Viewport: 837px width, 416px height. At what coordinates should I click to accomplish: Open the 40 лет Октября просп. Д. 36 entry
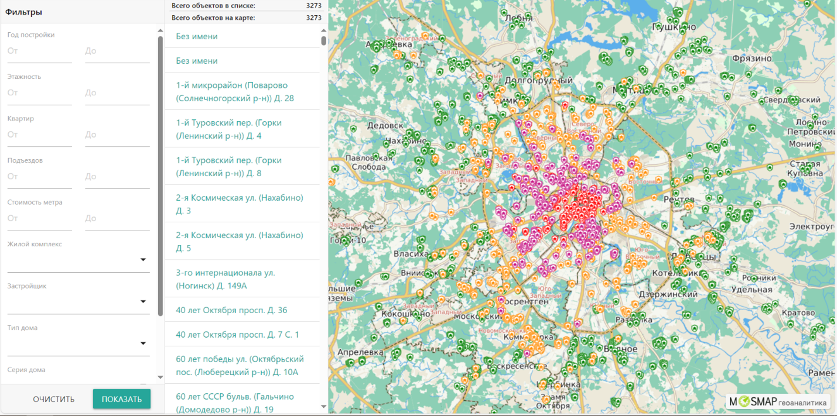(x=231, y=310)
